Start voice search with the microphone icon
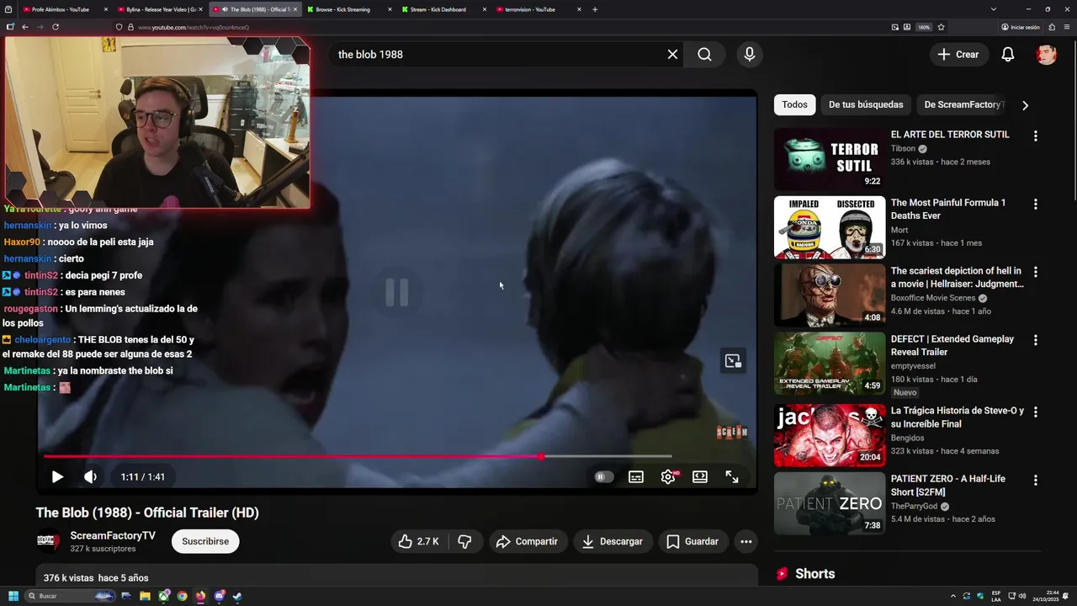This screenshot has height=606, width=1077. [750, 55]
